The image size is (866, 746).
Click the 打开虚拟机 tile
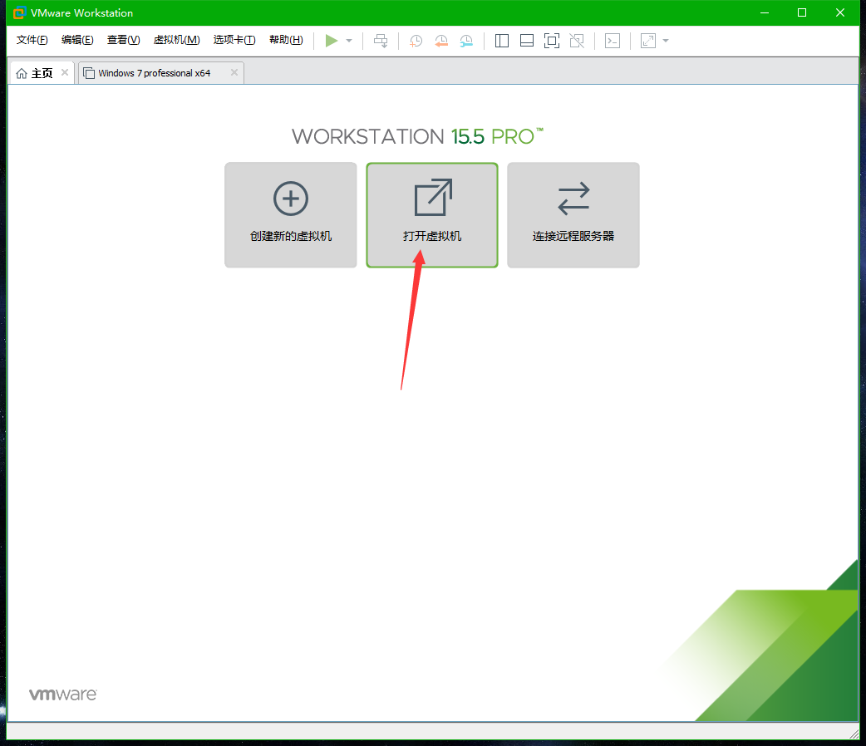(432, 215)
